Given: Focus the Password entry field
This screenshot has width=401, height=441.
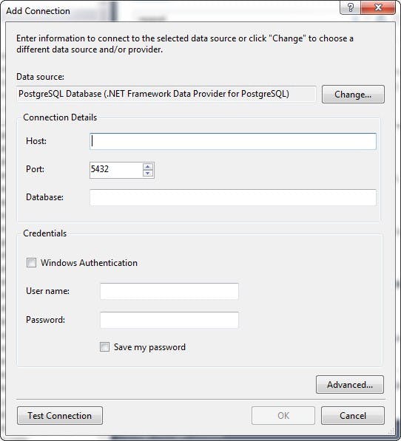Looking at the screenshot, I should coord(169,320).
